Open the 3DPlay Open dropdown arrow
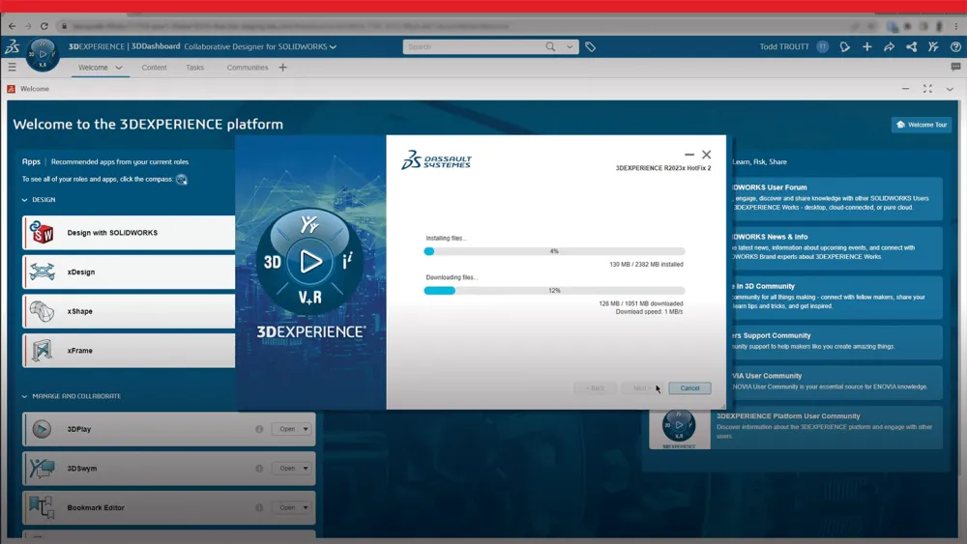 tap(306, 429)
